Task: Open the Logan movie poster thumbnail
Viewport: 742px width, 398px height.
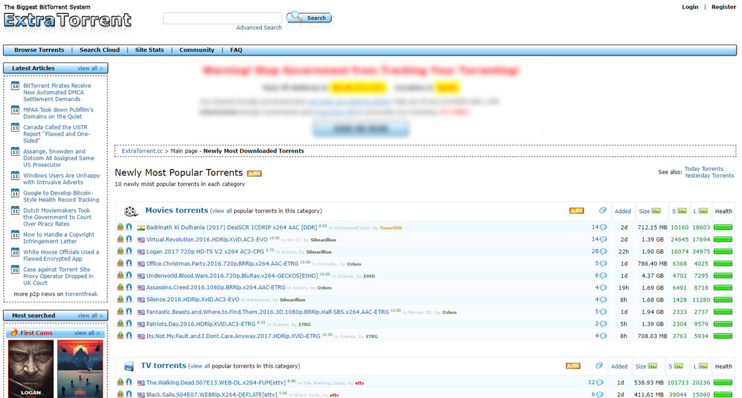Action: click(x=31, y=368)
